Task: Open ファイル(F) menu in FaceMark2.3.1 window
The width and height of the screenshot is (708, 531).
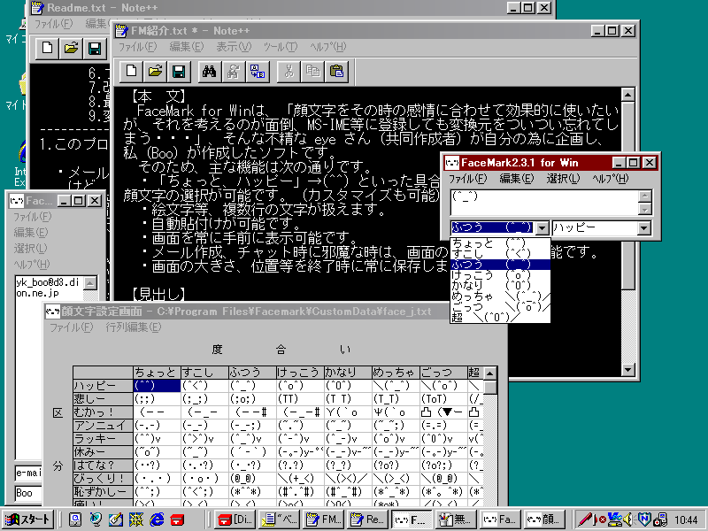Action: (468, 179)
